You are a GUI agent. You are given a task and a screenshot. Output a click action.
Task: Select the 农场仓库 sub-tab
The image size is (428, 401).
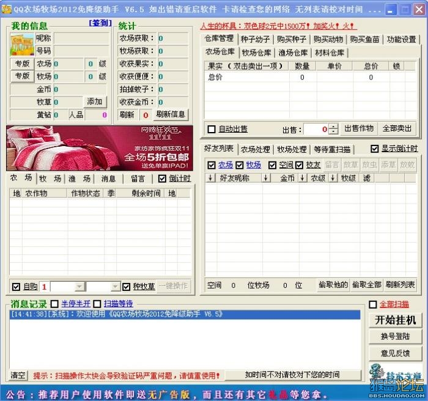point(220,51)
